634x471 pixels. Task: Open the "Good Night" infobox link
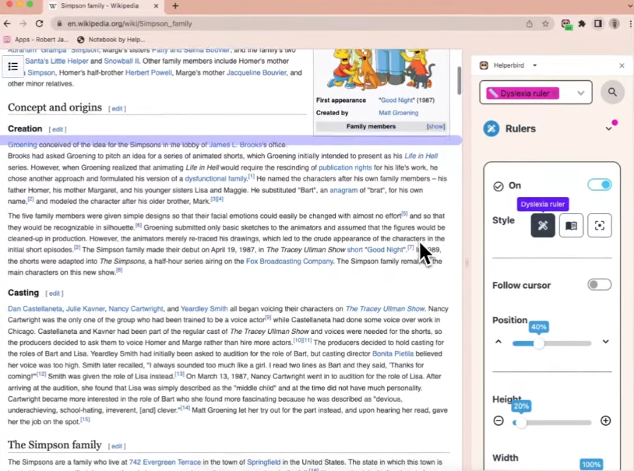pyautogui.click(x=398, y=100)
